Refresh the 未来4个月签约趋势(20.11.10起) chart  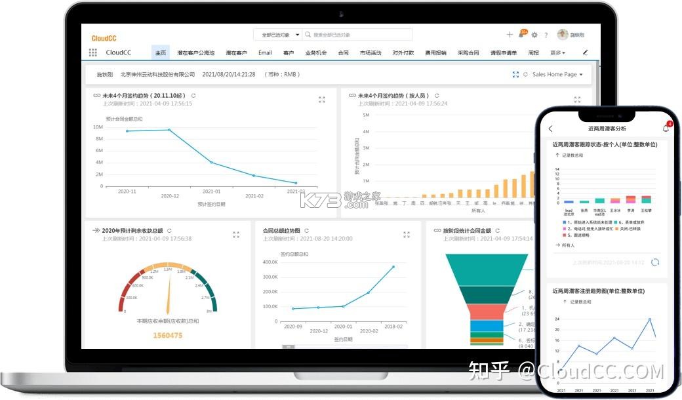pos(193,95)
